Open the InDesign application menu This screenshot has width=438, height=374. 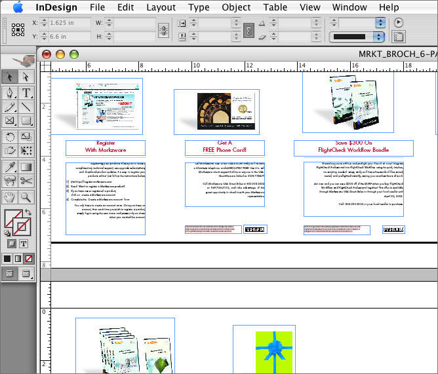[56, 7]
